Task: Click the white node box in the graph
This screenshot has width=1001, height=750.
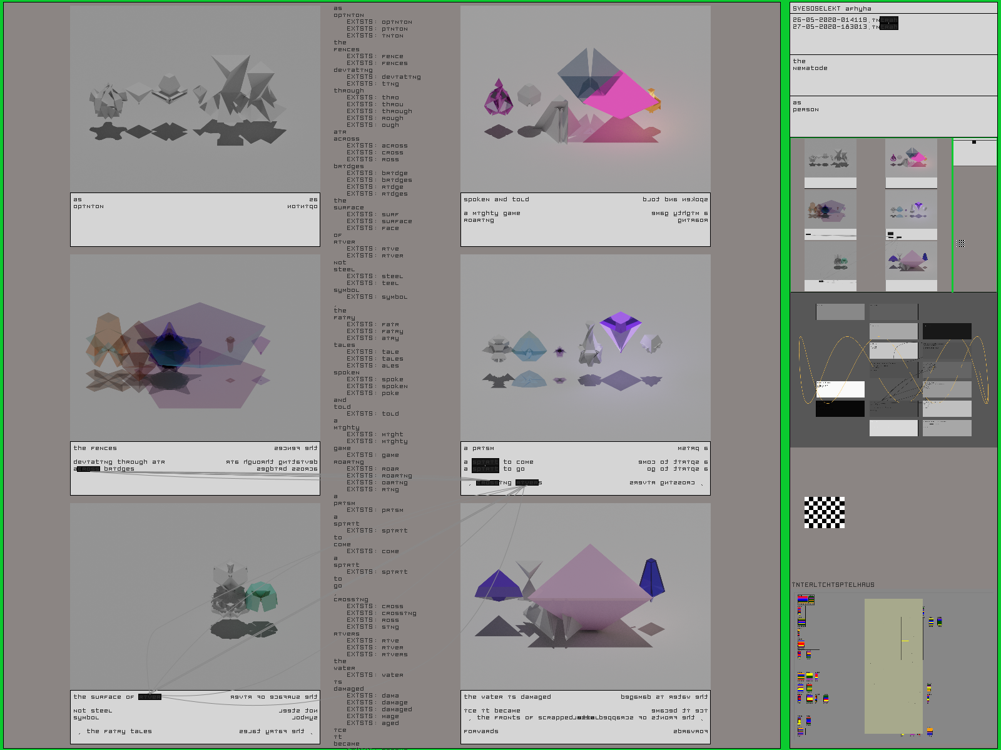Action: (840, 389)
